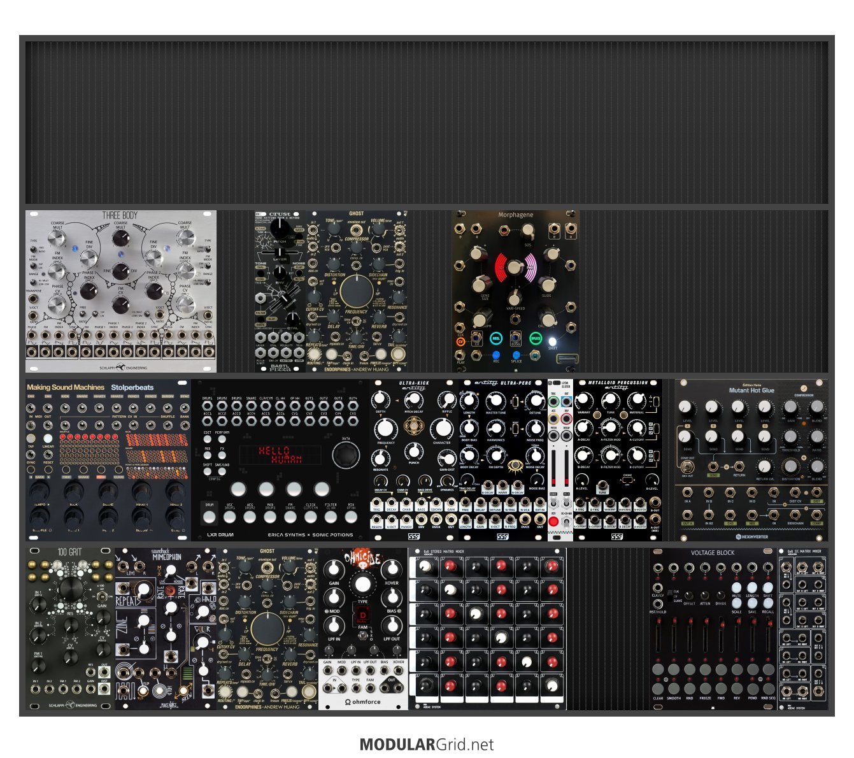Click the red REV button on LPGM
854x758 pixels.
click(x=553, y=522)
